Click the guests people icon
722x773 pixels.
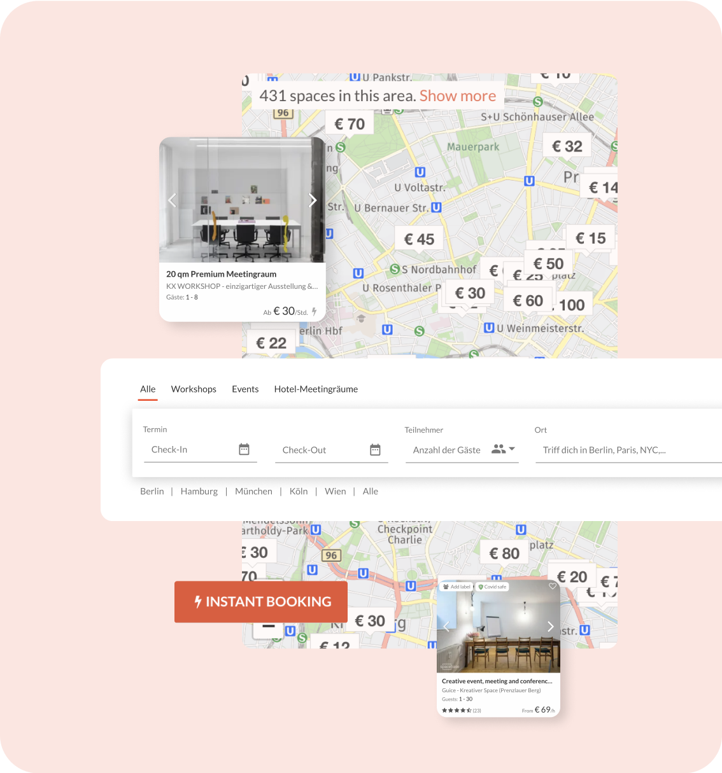[x=498, y=449]
